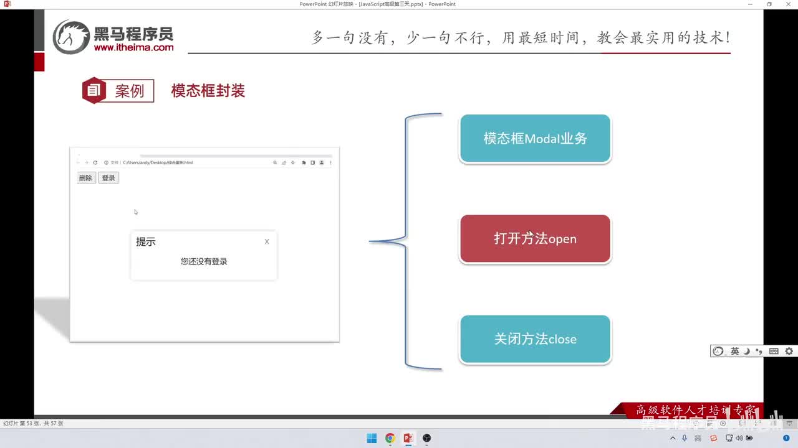Click the 您还没有登录 message text

(x=204, y=262)
